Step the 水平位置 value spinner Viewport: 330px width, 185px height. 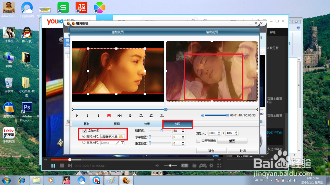pyautogui.click(x=183, y=137)
